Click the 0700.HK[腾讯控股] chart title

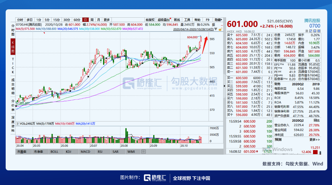tap(29, 25)
